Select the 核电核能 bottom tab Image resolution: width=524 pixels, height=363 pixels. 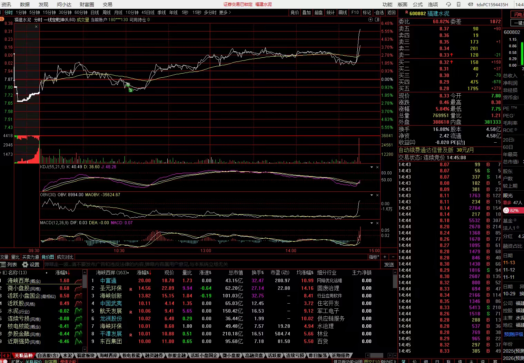[131, 355]
